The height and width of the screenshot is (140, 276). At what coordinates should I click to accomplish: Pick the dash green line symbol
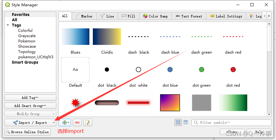point(202,36)
